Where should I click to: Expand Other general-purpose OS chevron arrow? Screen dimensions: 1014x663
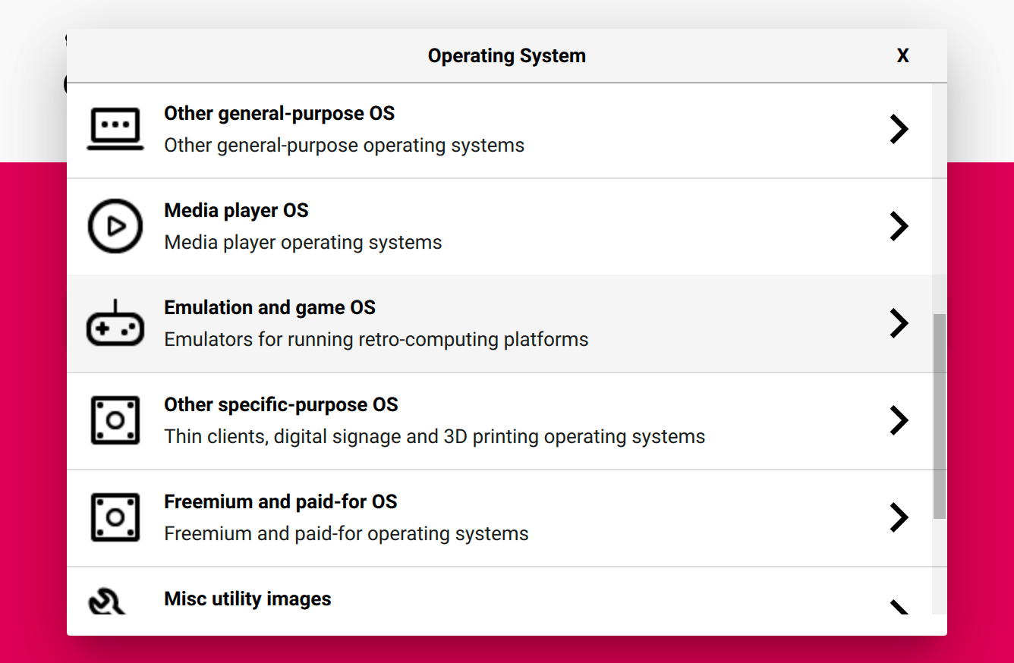click(x=899, y=129)
